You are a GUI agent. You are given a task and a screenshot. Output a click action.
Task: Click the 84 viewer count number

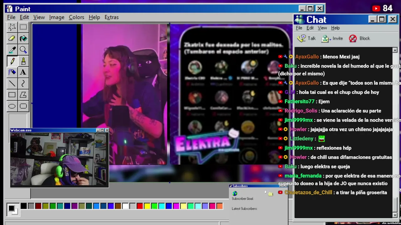388,8
